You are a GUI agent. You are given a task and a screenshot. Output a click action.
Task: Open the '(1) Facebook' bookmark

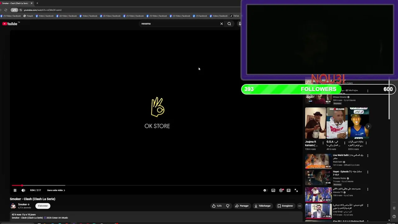200,16
